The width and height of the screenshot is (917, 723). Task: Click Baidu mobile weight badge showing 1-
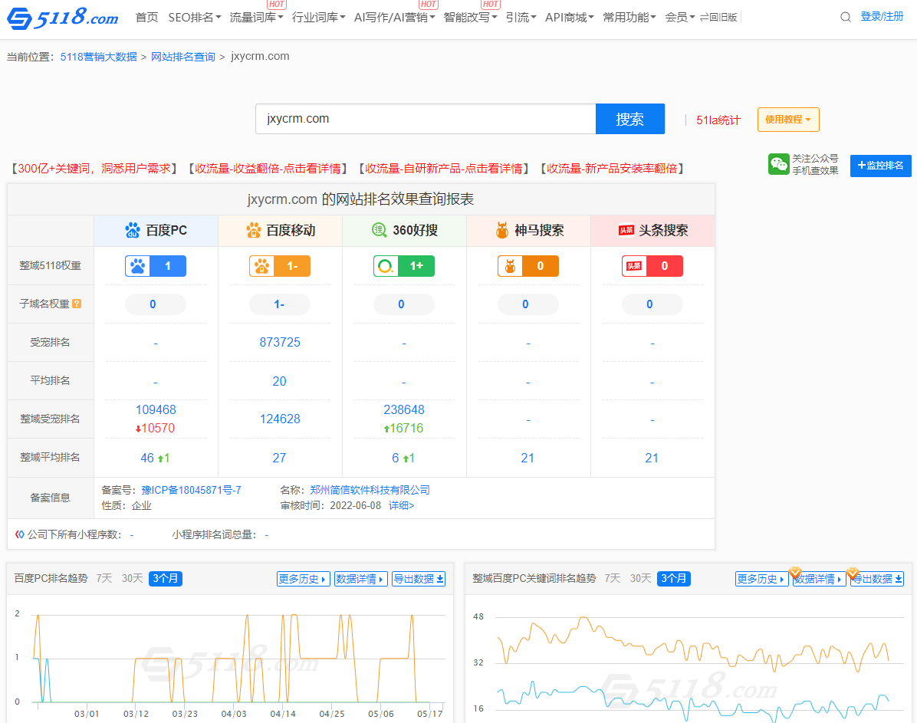[280, 266]
